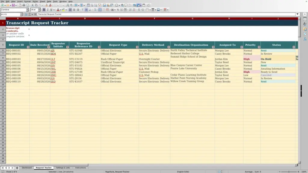Open the Tools menu
The image size is (308, 173).
[55, 2]
